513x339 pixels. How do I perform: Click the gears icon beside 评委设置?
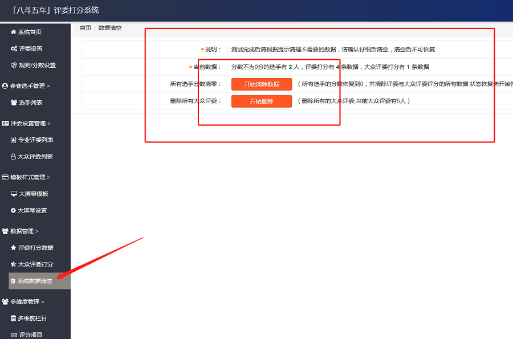(14, 48)
